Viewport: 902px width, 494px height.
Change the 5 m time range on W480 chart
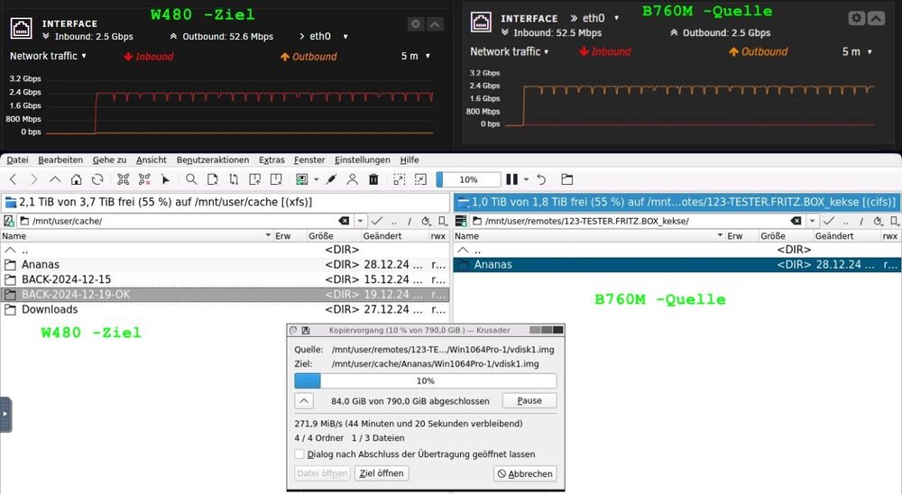pos(415,56)
